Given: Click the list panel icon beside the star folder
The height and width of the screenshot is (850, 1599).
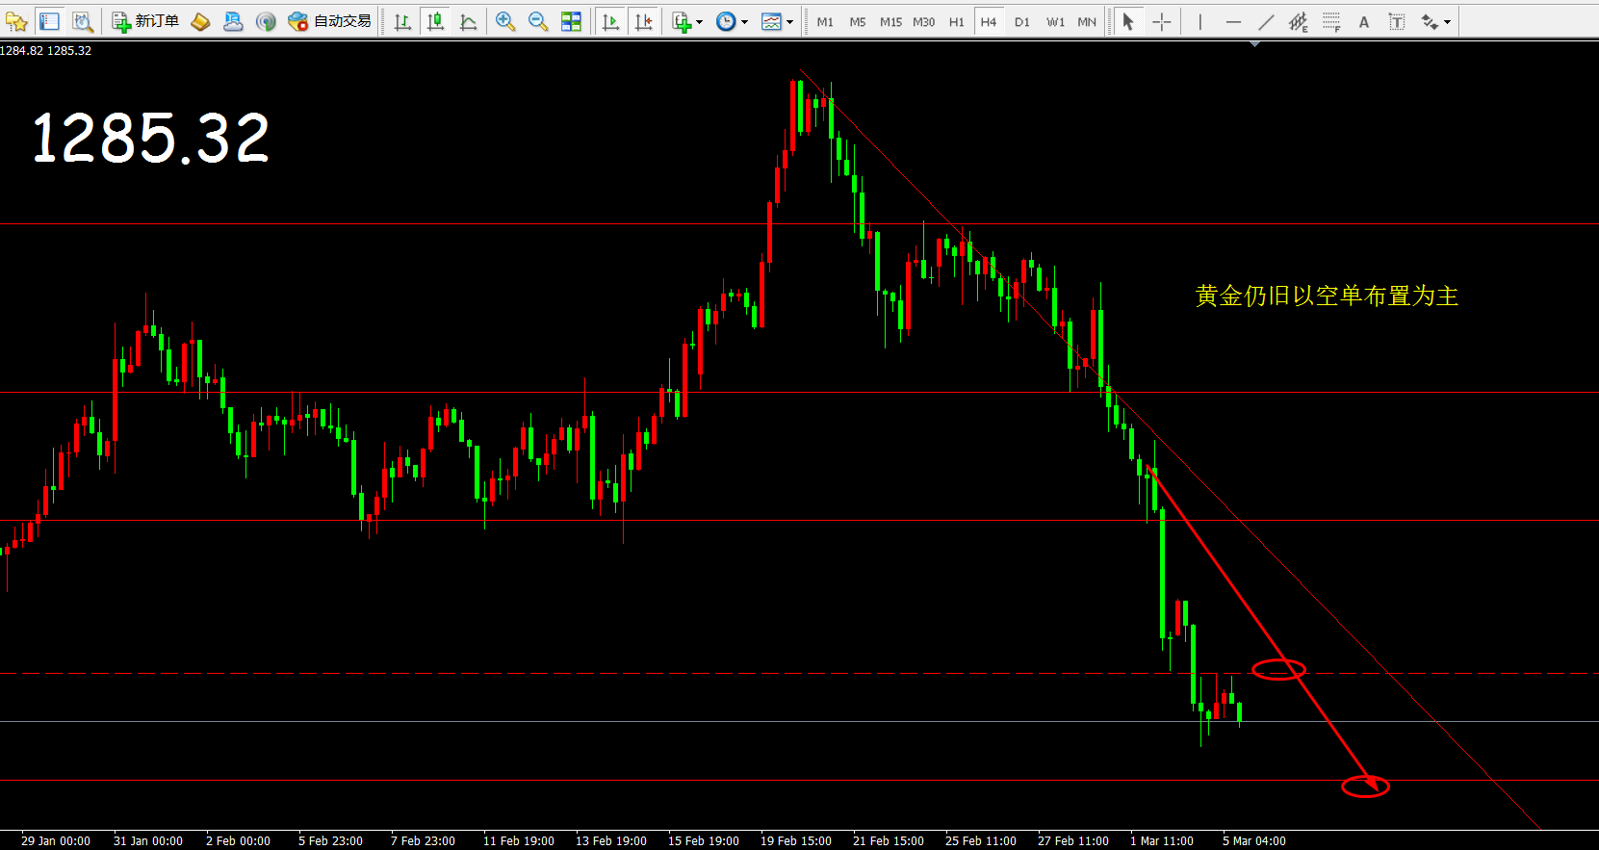Looking at the screenshot, I should [49, 21].
